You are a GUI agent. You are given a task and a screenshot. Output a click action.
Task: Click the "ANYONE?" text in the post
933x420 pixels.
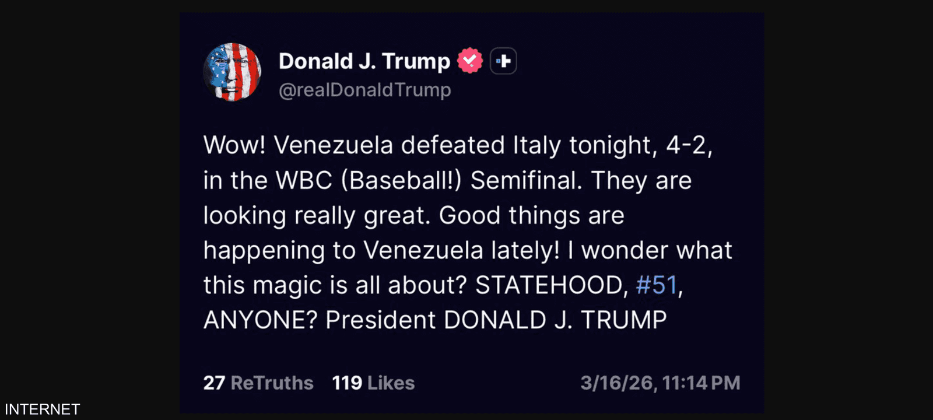point(261,320)
